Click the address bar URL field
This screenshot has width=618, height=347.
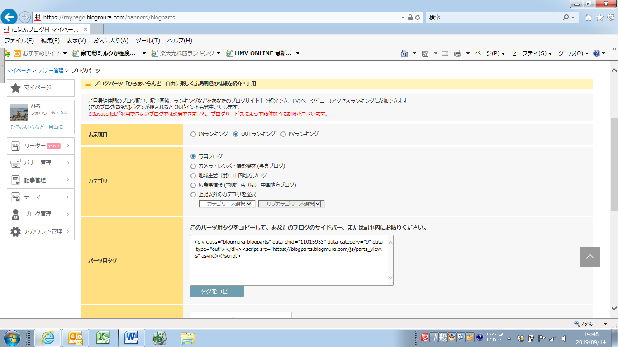[217, 17]
